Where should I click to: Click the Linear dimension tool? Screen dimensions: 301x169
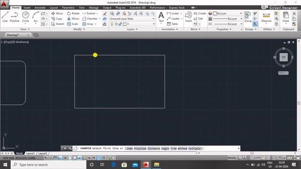[173, 14]
